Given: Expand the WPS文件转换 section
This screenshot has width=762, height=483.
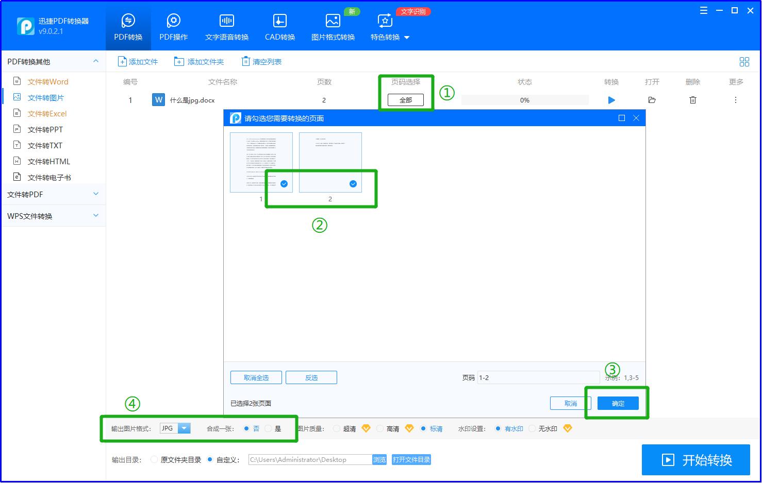Looking at the screenshot, I should coord(54,216).
